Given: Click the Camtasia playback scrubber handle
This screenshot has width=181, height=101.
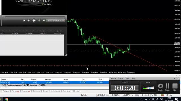Looking at the screenshot, I should pos(4,17).
